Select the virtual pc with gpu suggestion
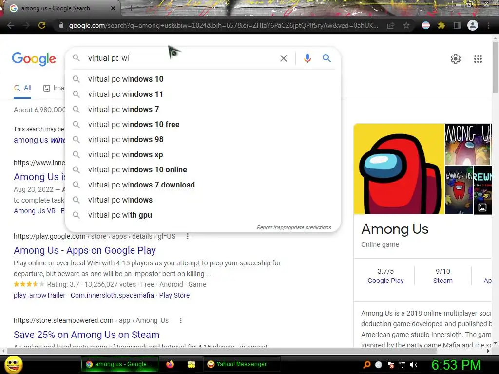 pyautogui.click(x=203, y=215)
